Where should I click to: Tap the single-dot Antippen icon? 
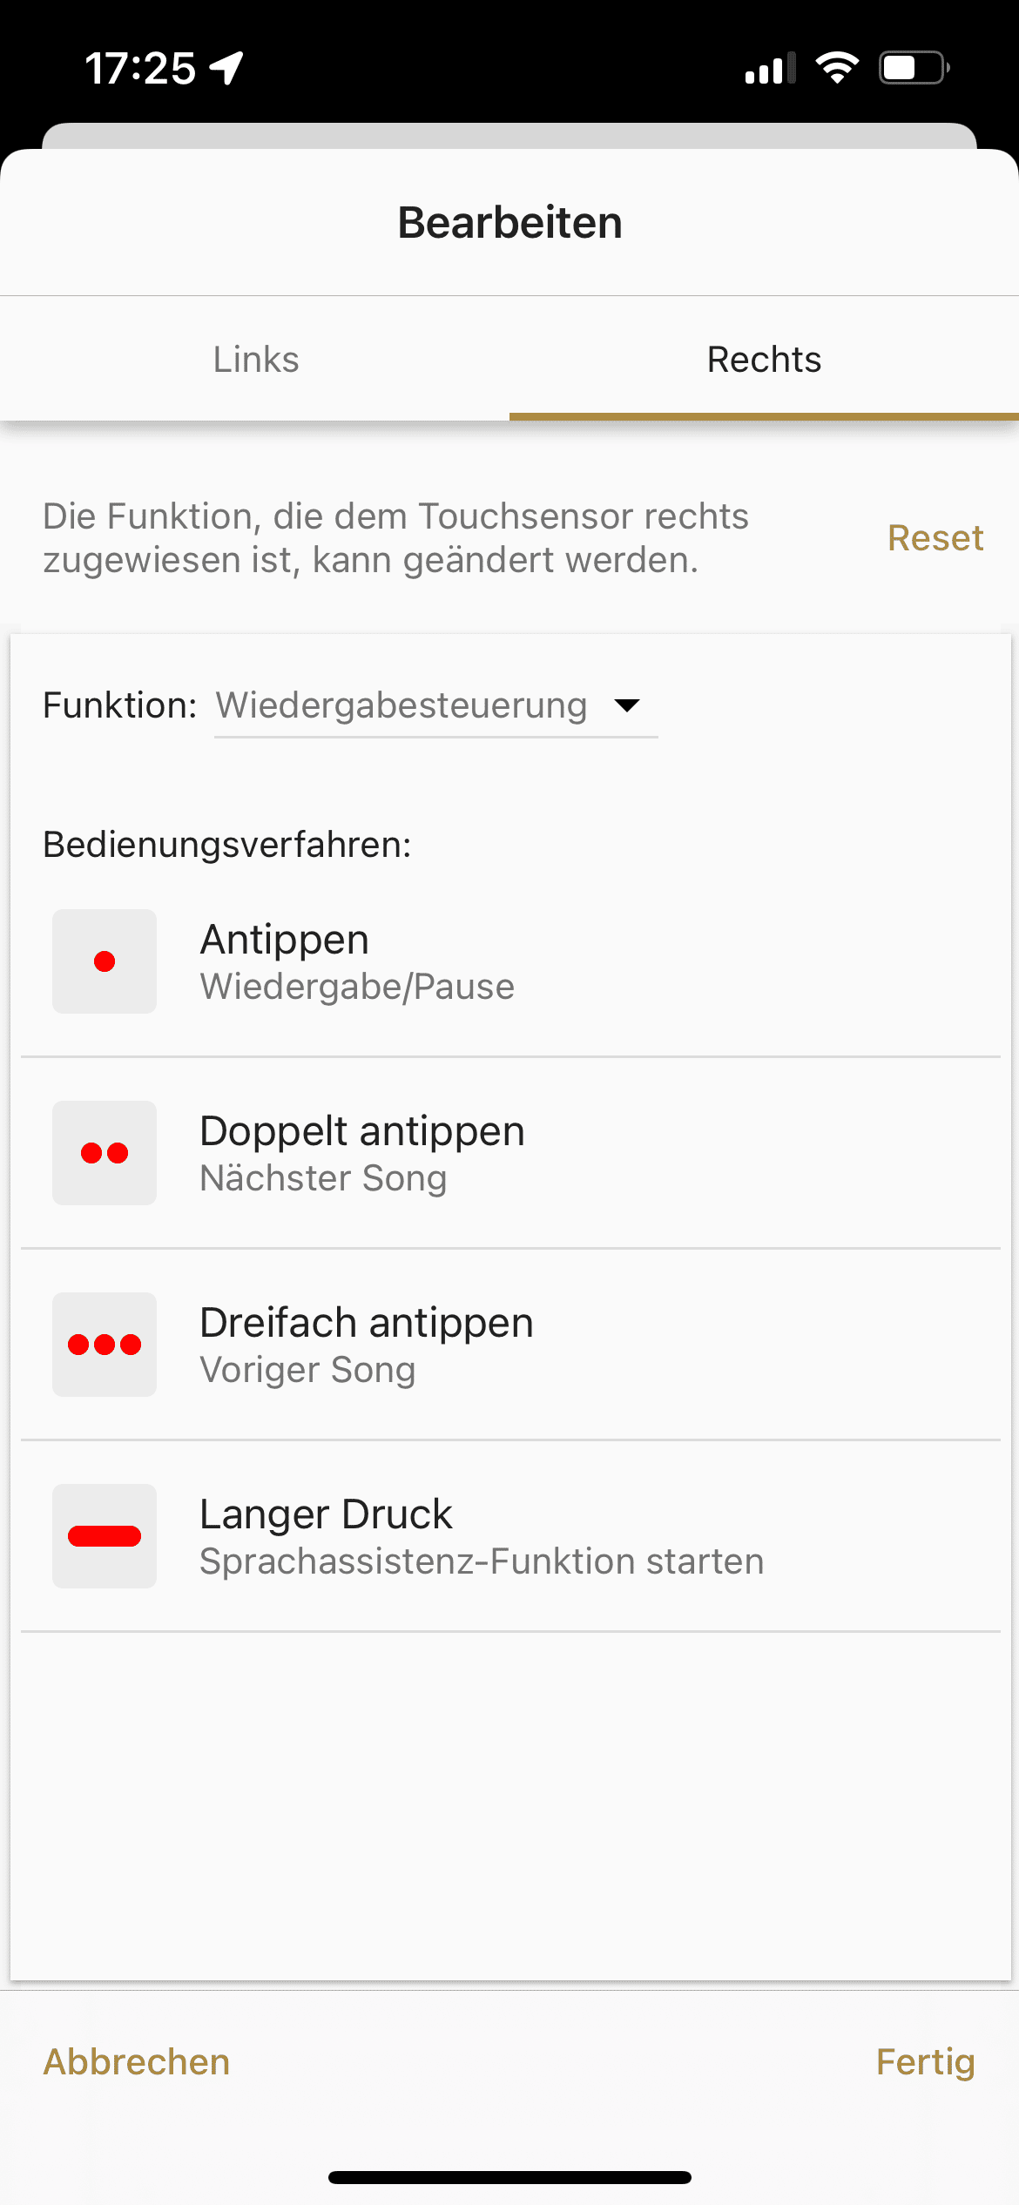105,961
